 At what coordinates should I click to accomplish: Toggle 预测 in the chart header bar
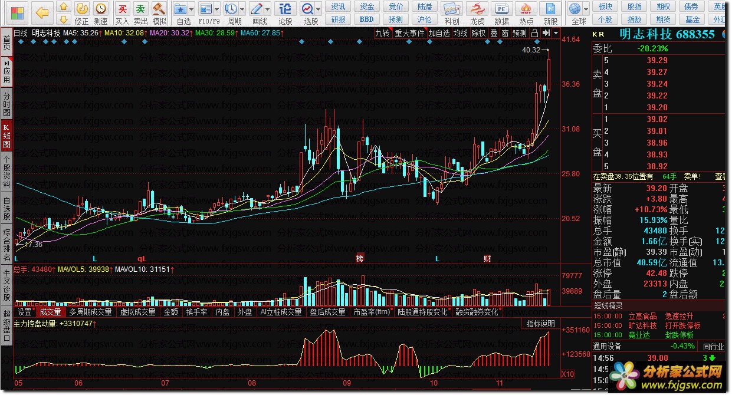click(x=520, y=33)
